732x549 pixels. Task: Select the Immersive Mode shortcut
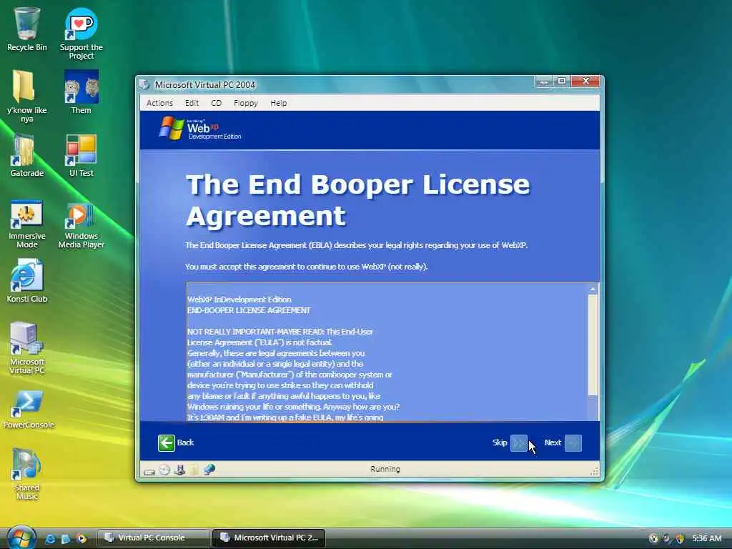pos(26,224)
